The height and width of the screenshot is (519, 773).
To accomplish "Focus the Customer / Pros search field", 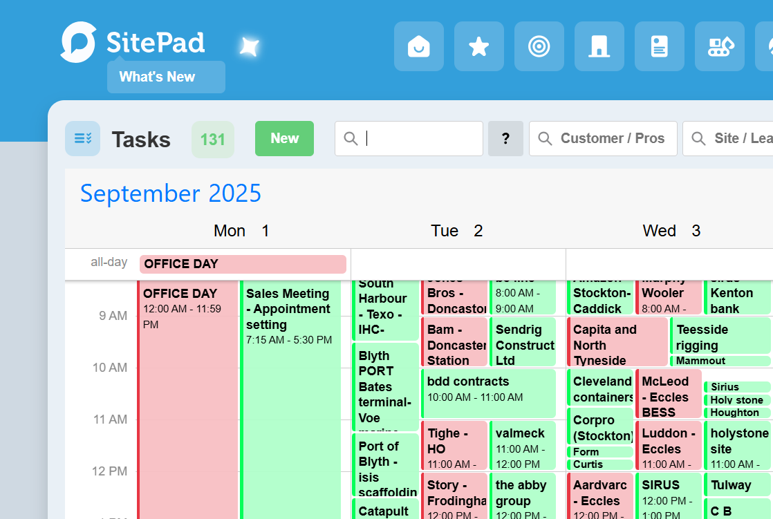I will 603,138.
